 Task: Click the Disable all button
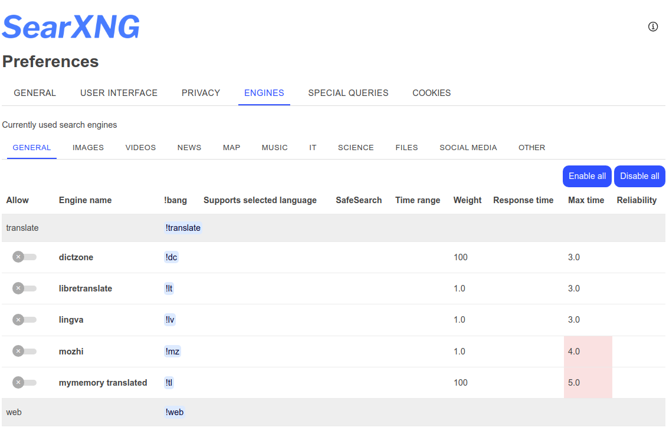(x=639, y=176)
